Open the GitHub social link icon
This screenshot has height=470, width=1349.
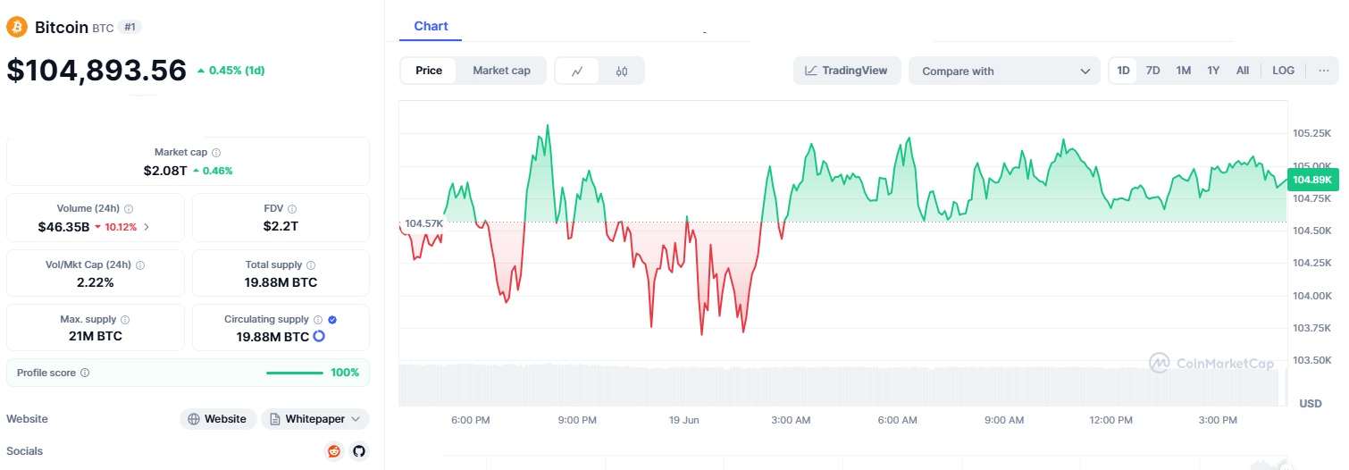pos(358,451)
